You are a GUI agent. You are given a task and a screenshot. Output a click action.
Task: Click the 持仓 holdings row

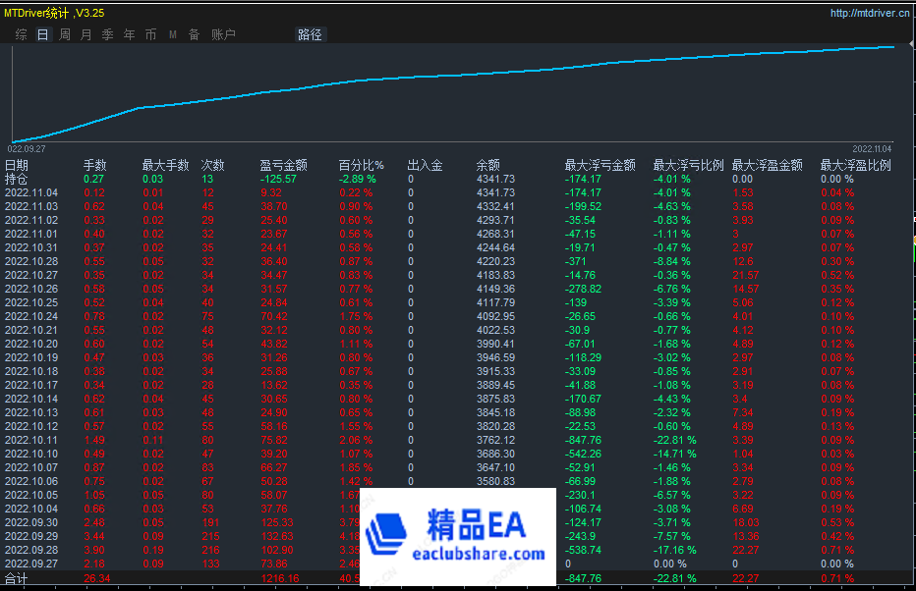coord(17,179)
